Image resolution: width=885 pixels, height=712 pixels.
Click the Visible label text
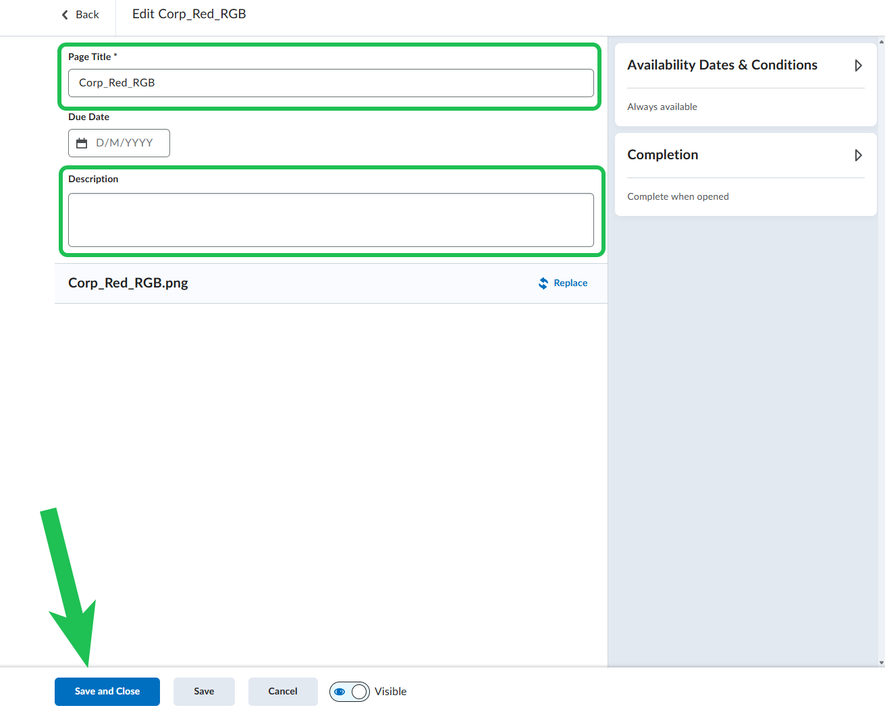tap(390, 692)
